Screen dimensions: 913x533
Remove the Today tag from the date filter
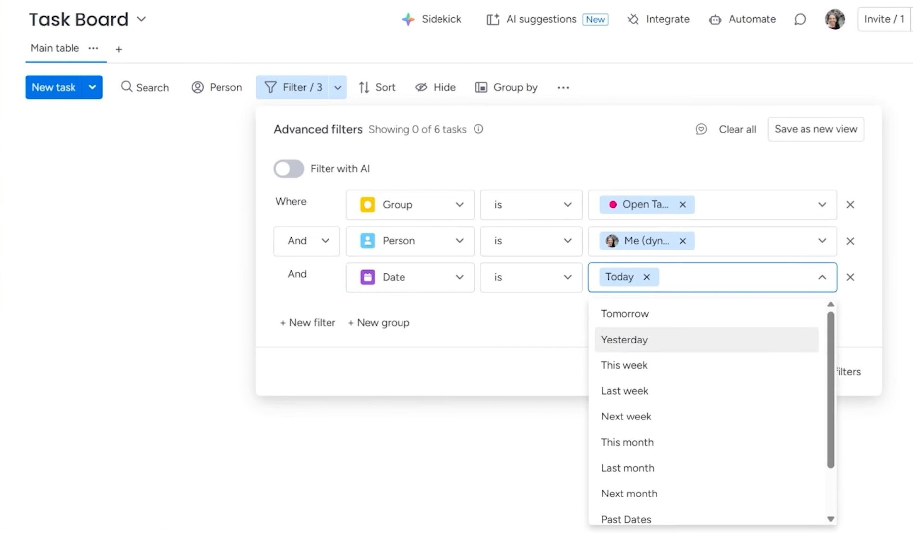(x=647, y=277)
